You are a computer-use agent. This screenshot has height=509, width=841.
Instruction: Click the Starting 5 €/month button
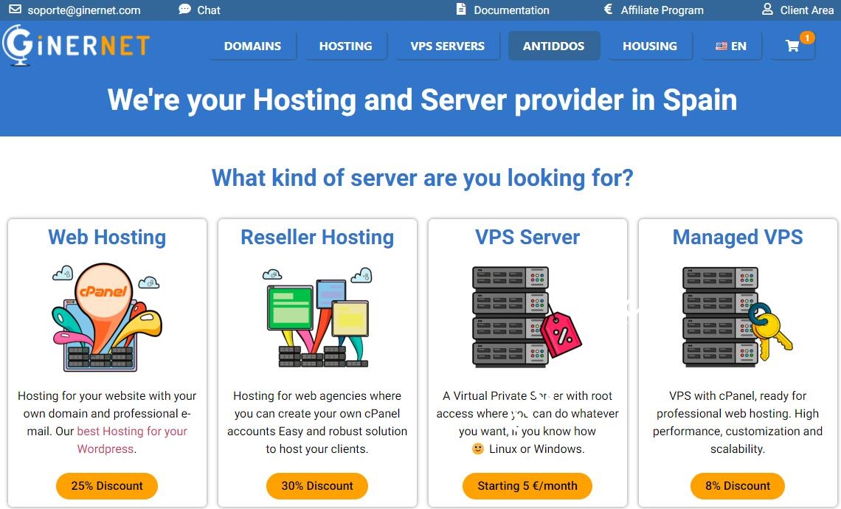(527, 486)
